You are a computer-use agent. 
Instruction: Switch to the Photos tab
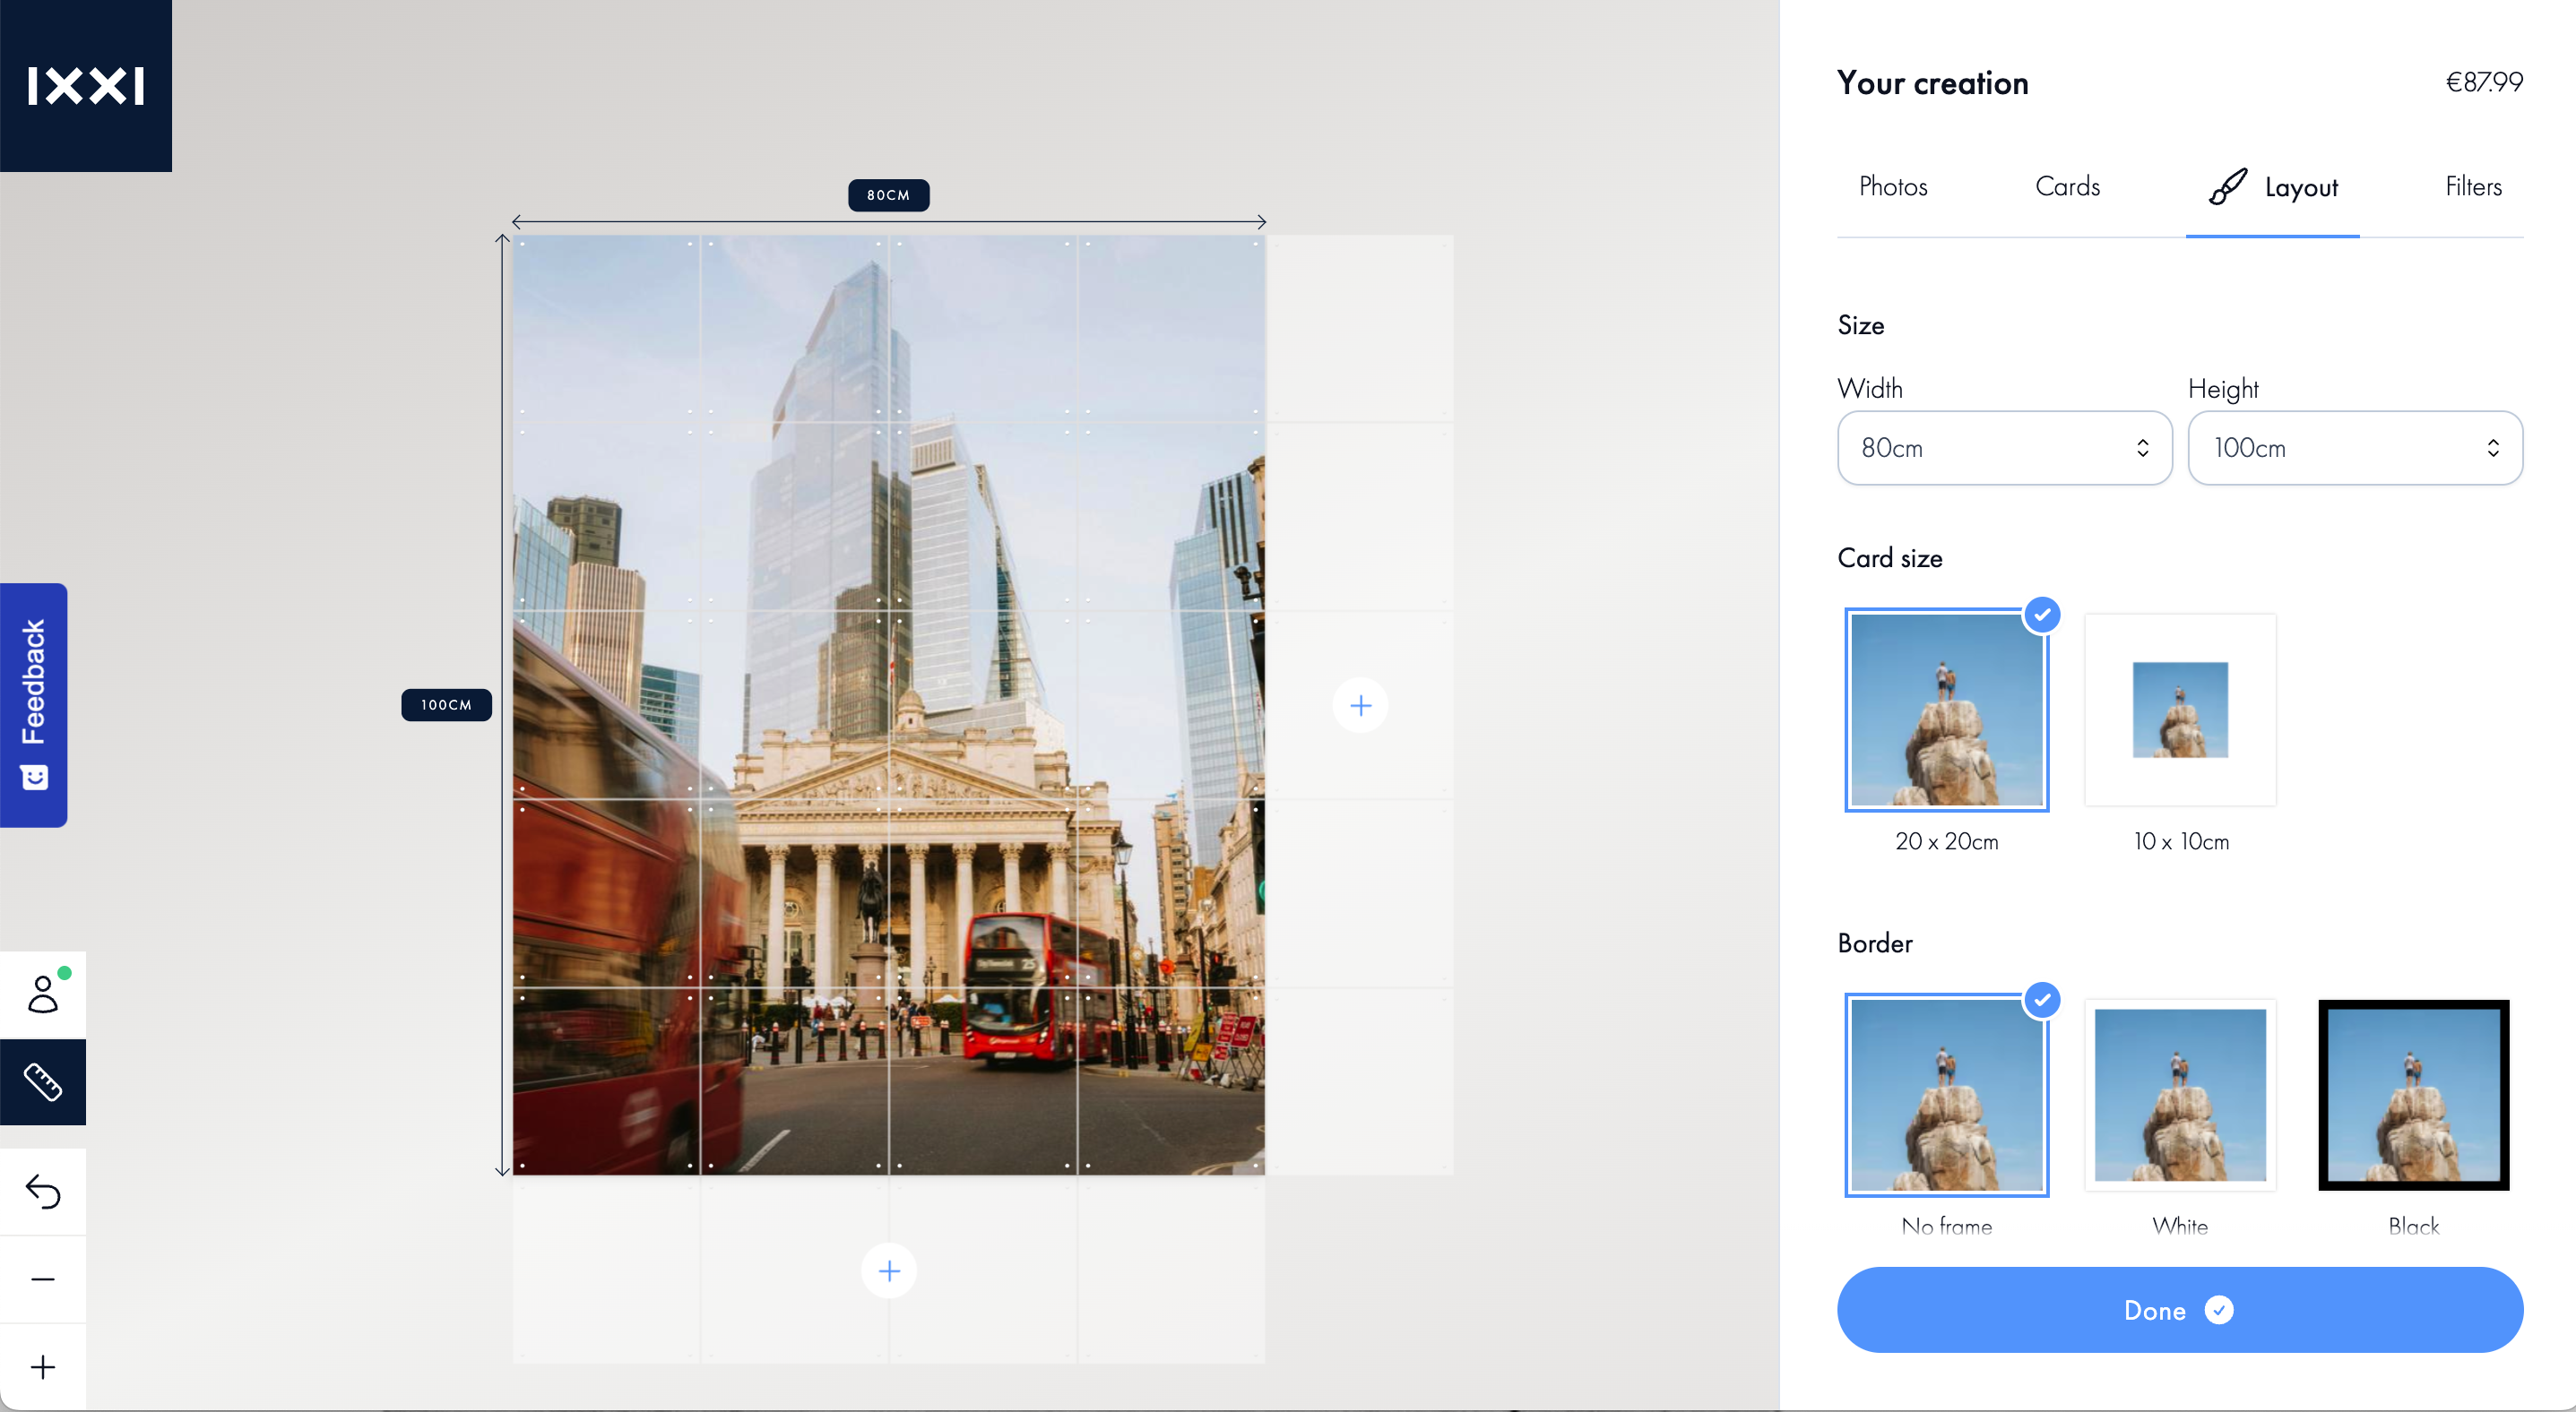(1893, 187)
